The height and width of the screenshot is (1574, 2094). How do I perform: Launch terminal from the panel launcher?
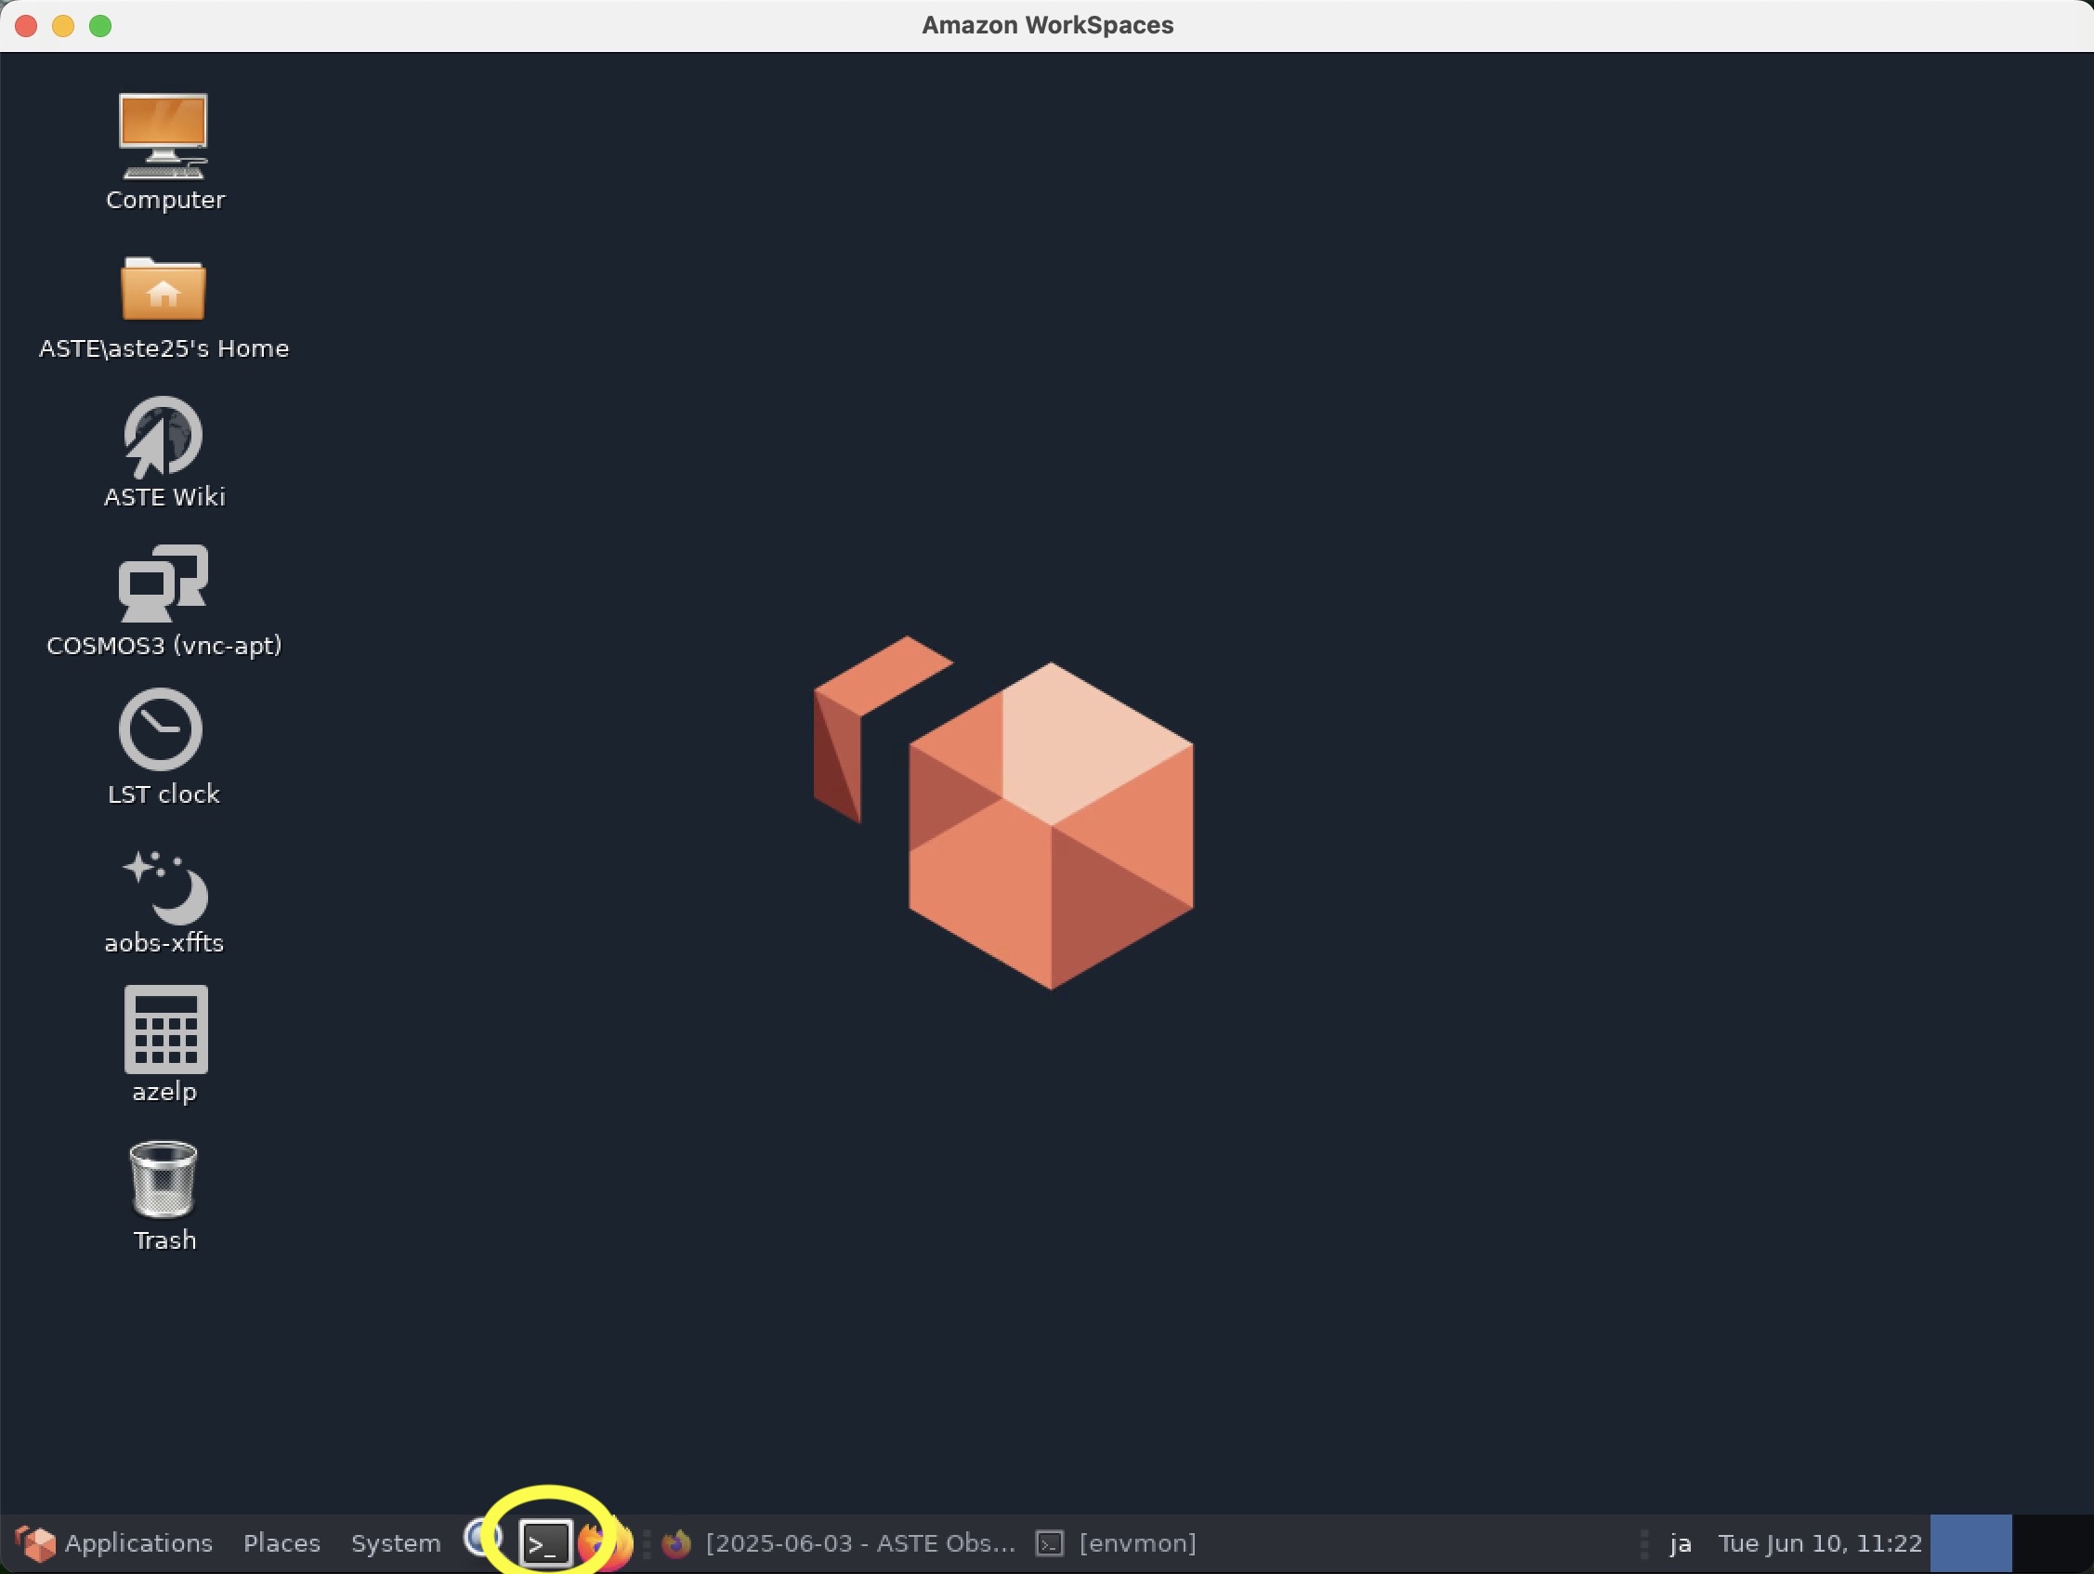pos(546,1543)
